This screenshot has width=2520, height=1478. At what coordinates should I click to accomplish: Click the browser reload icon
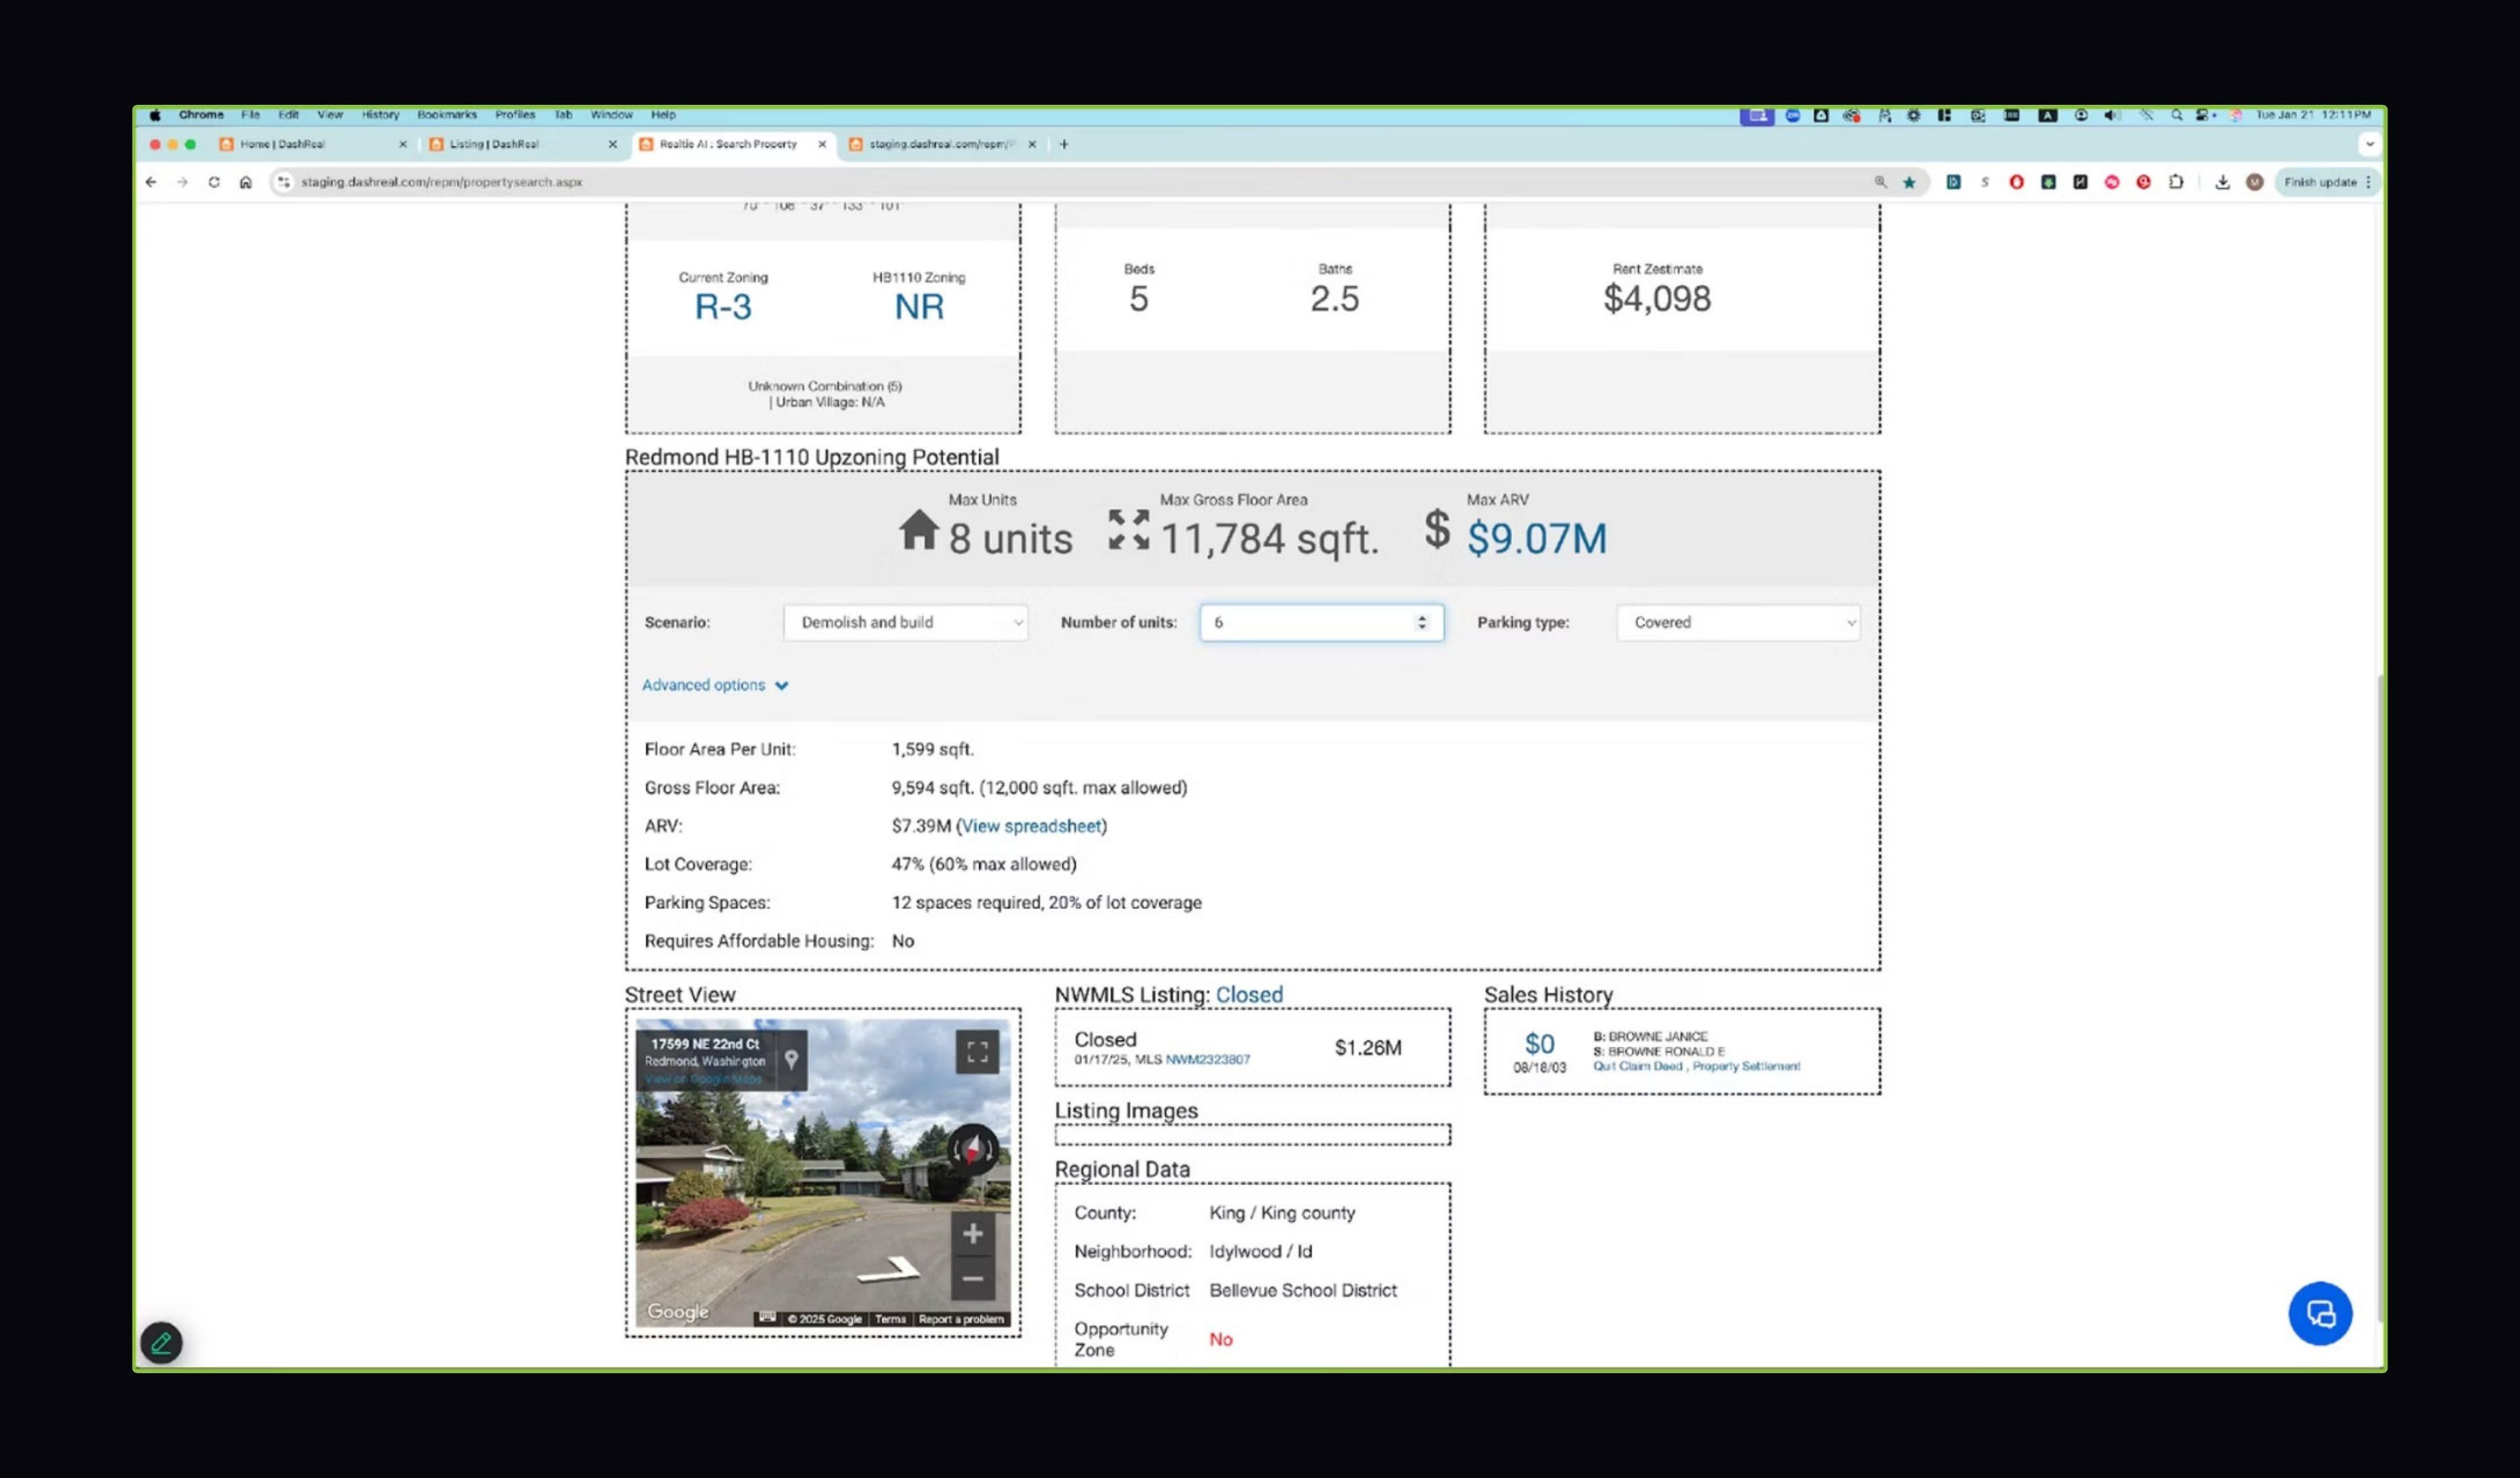point(214,182)
